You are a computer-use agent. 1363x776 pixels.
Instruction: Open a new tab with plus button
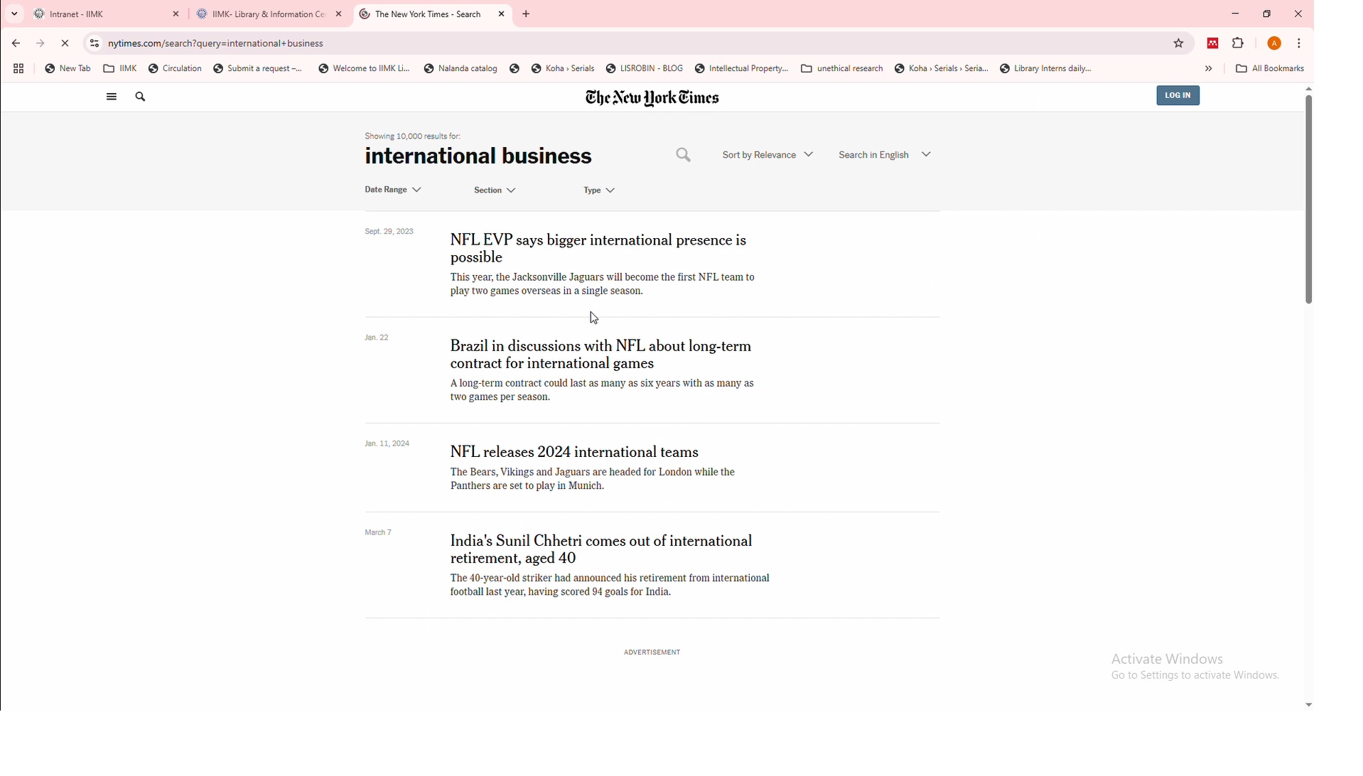pos(527,14)
